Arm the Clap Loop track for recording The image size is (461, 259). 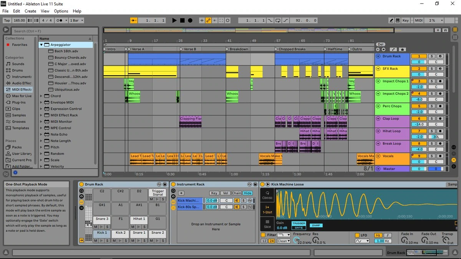[x=439, y=119]
